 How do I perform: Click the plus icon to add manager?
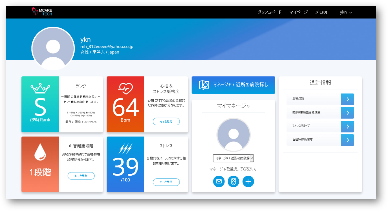pyautogui.click(x=248, y=181)
